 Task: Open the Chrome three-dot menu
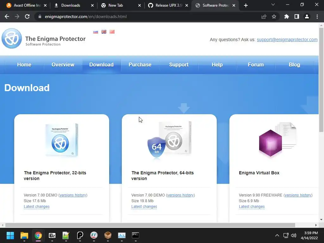coord(317,16)
